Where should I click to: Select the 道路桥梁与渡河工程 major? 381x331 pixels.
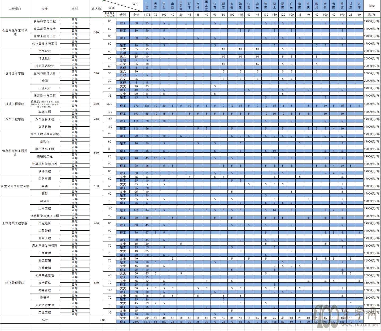click(x=45, y=216)
